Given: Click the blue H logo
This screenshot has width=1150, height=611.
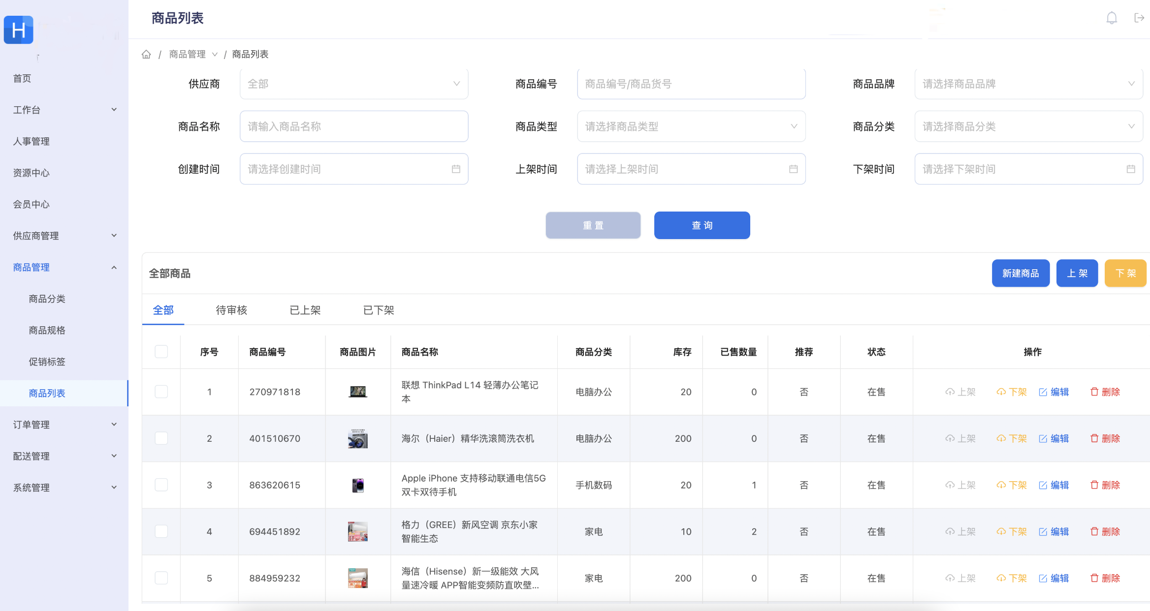Looking at the screenshot, I should pos(19,30).
